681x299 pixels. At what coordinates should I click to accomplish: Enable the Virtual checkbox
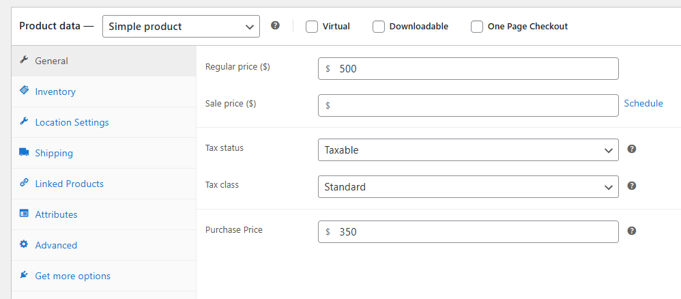[312, 27]
